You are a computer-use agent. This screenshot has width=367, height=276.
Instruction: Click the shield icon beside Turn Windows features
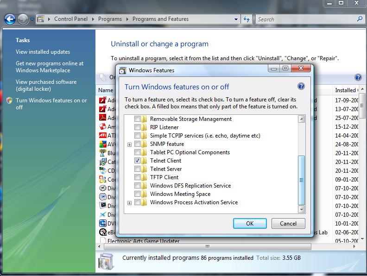tap(9, 100)
